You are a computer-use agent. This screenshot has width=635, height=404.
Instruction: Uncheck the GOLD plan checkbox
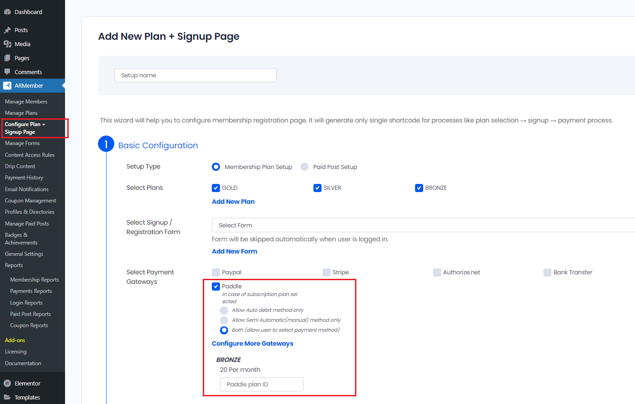[x=216, y=188]
